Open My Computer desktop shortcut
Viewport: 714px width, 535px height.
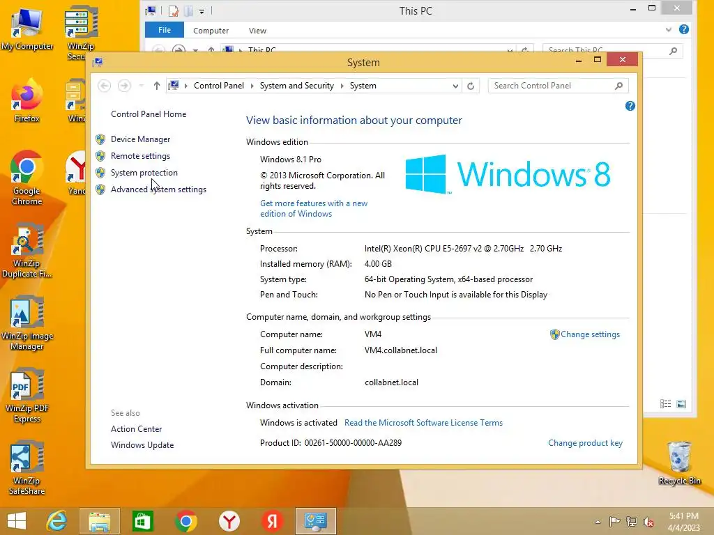27,29
